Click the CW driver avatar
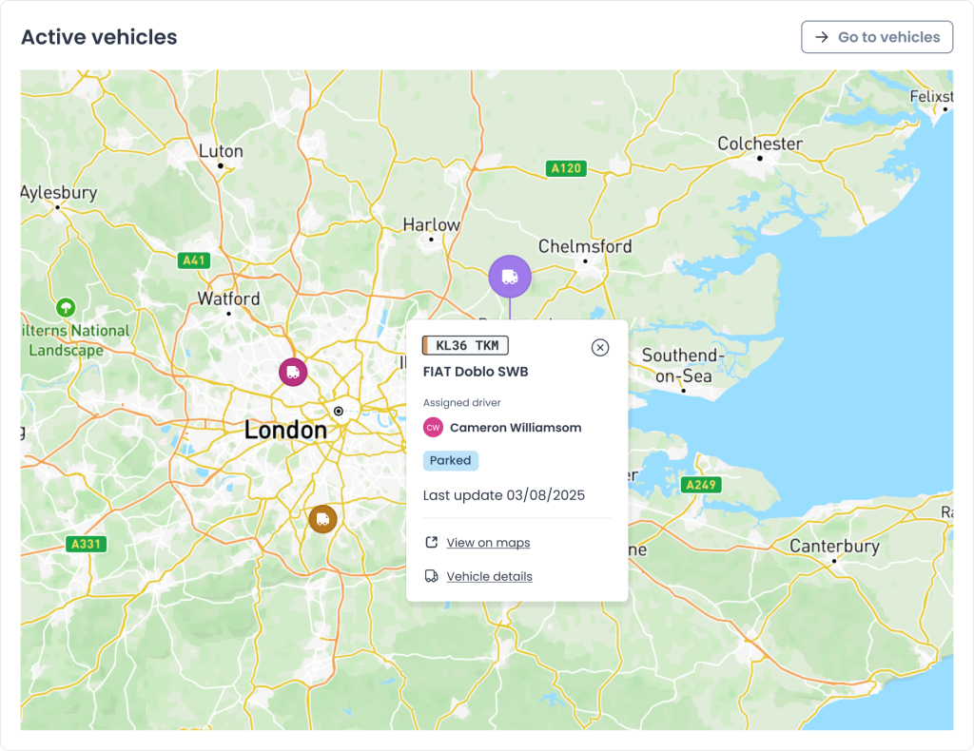This screenshot has width=974, height=751. click(433, 428)
